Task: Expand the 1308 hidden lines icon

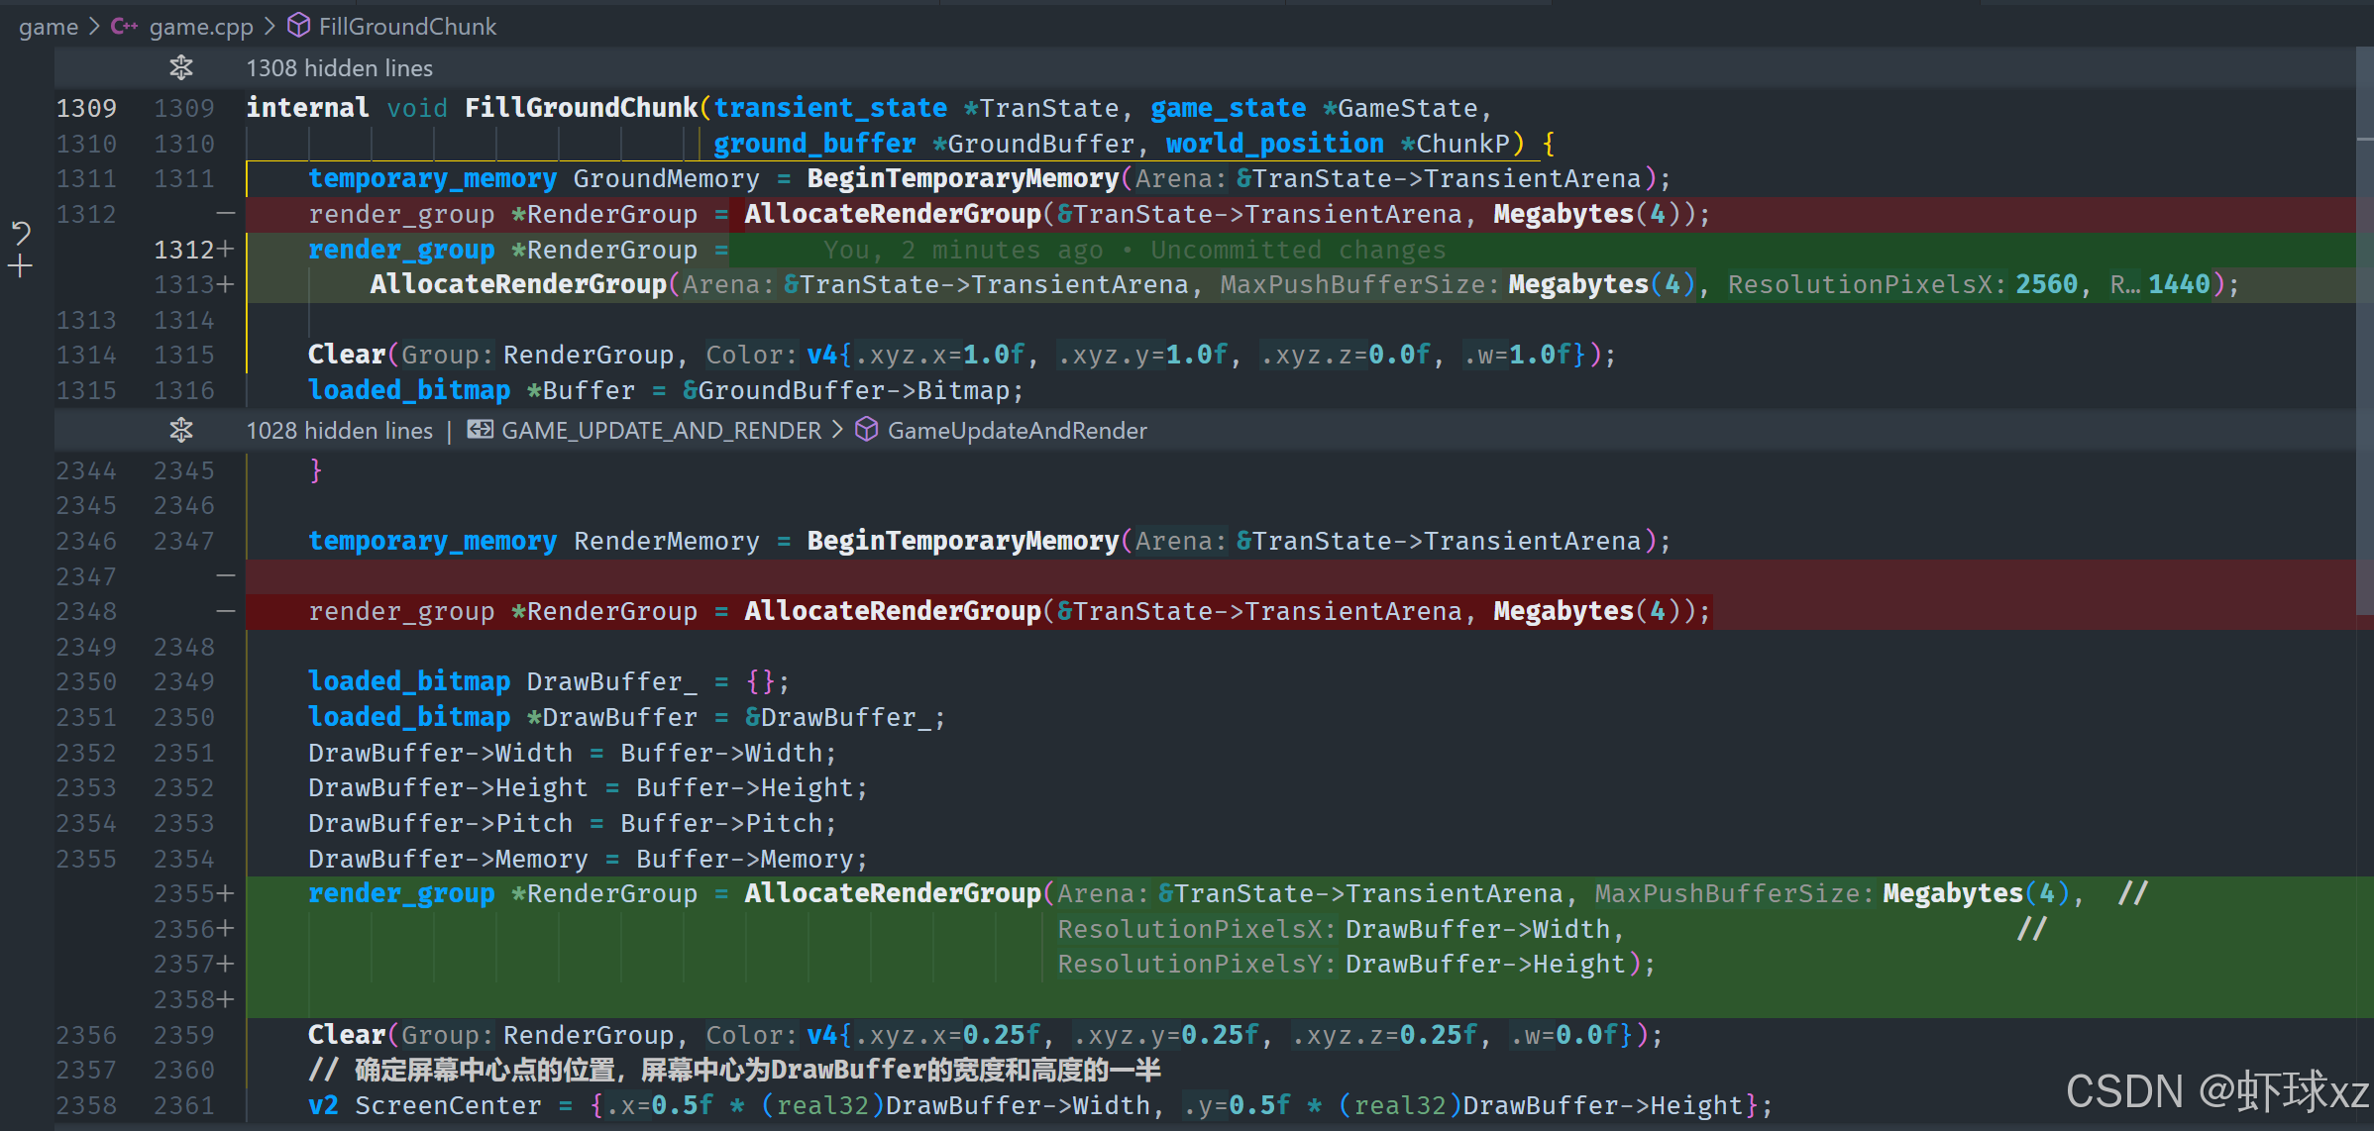Action: tap(180, 67)
